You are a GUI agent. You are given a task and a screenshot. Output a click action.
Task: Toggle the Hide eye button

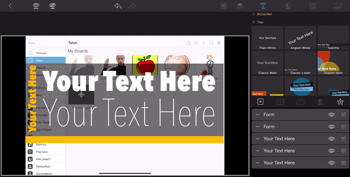(52, 5)
